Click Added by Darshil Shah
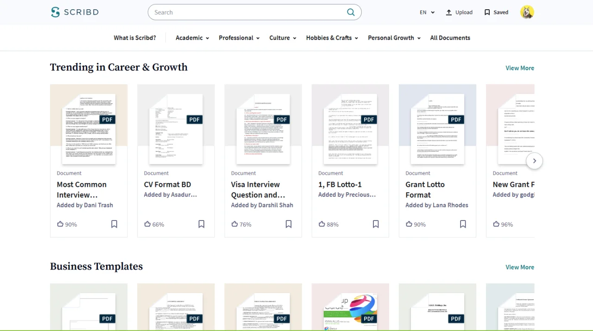Image resolution: width=593 pixels, height=331 pixels. coord(262,205)
